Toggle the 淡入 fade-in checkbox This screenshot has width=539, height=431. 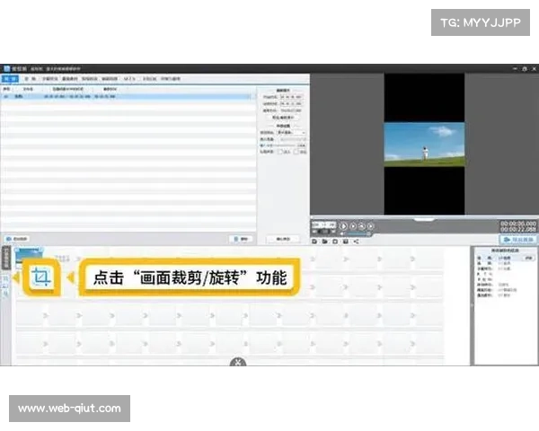point(279,152)
